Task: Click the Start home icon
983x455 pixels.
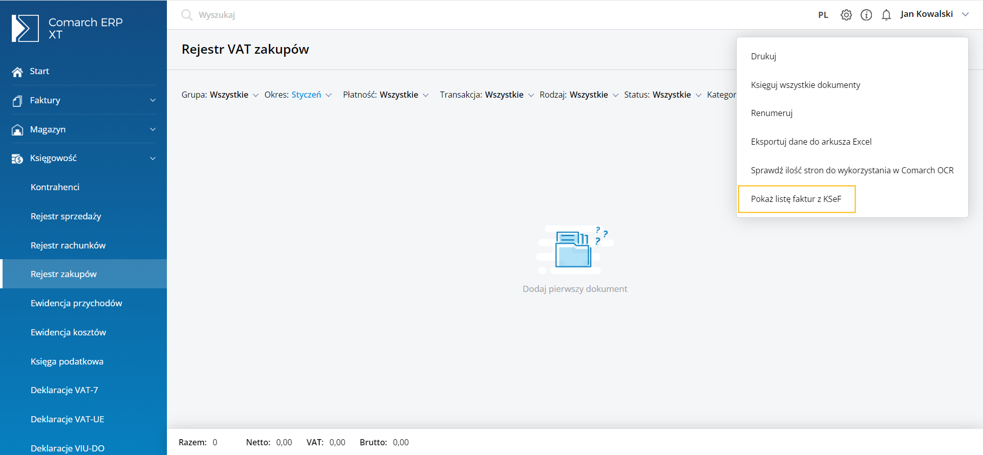Action: point(17,72)
